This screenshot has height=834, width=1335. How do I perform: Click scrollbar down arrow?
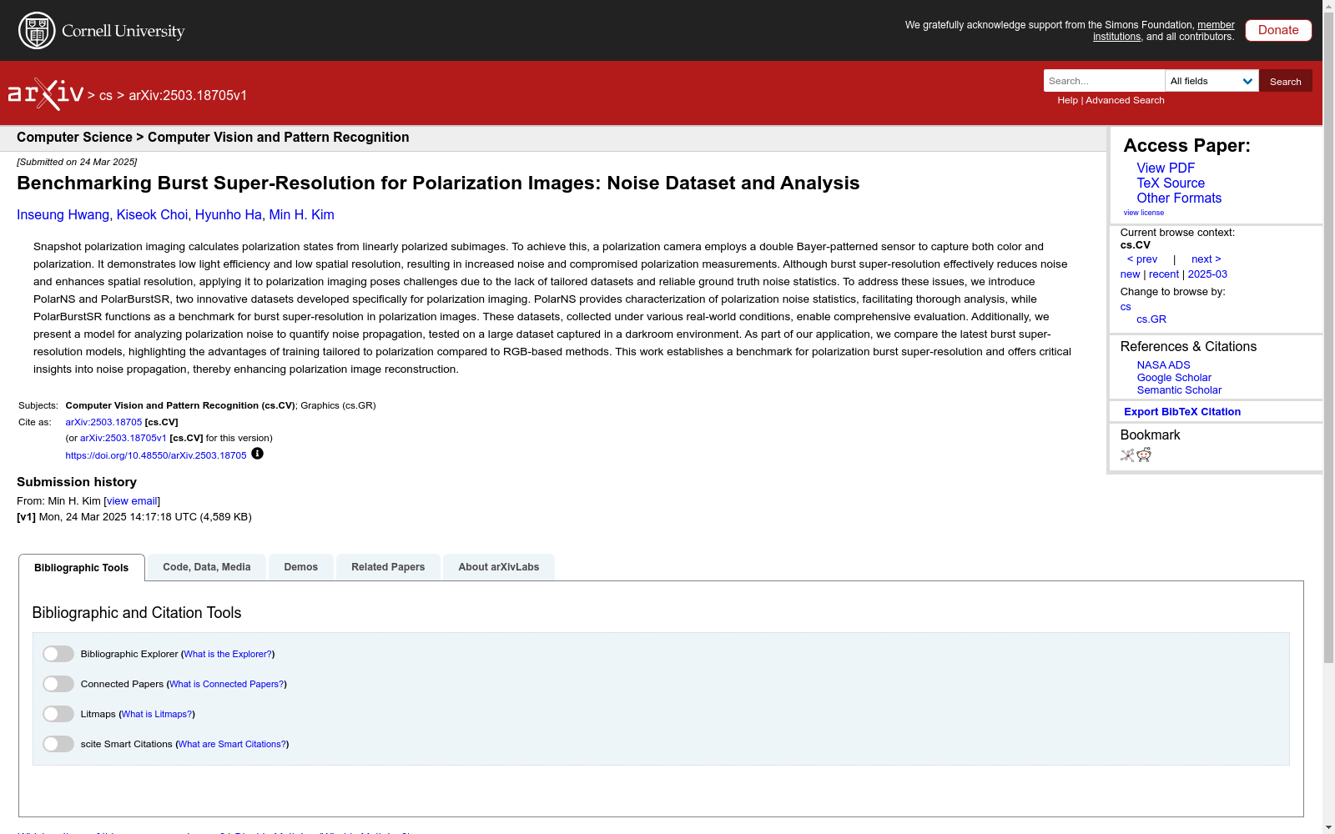tap(1328, 827)
